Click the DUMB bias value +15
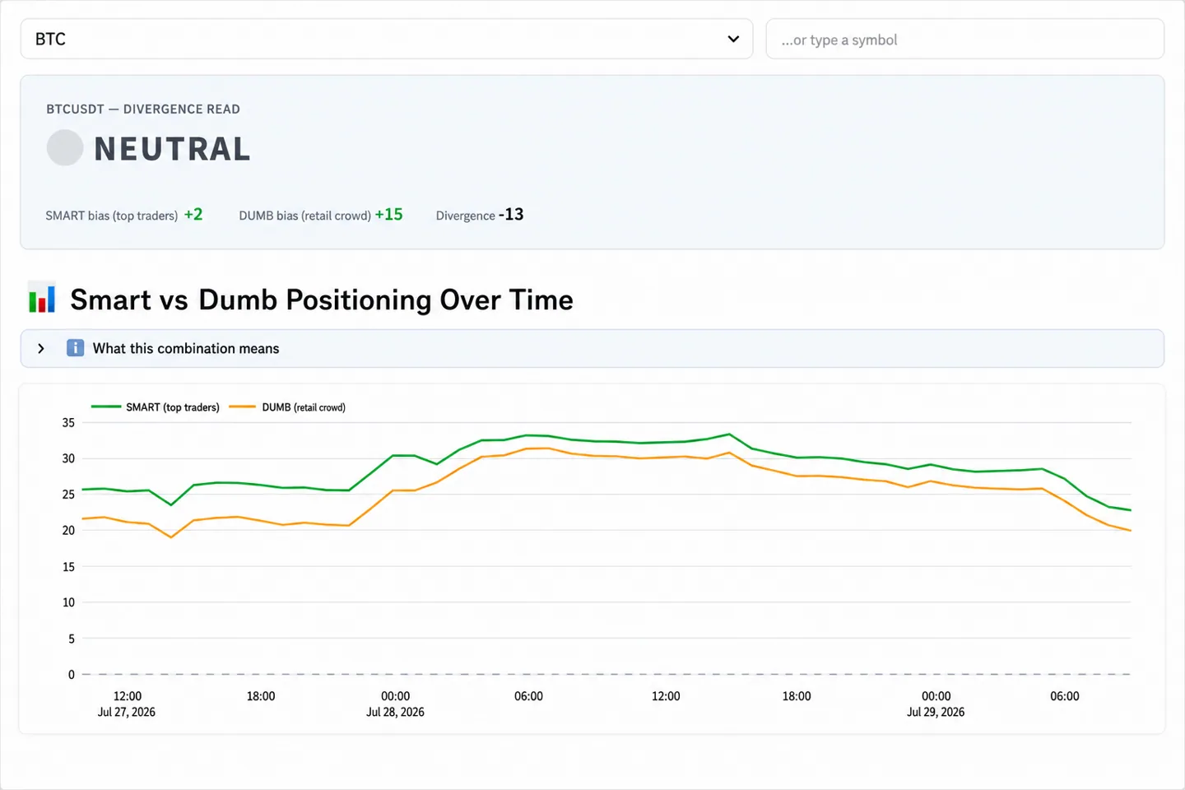This screenshot has height=790, width=1185. click(x=388, y=214)
